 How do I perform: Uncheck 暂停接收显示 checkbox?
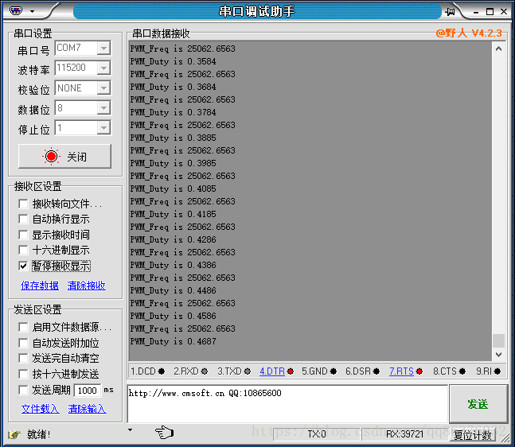tap(23, 266)
